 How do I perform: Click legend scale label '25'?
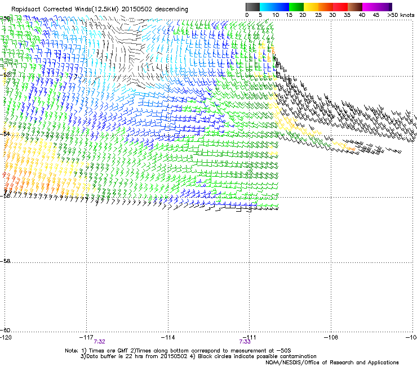318,15
